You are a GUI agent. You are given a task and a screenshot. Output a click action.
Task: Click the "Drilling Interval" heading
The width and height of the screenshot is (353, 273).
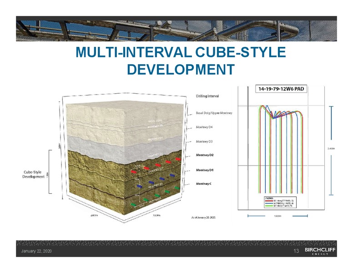[207, 96]
